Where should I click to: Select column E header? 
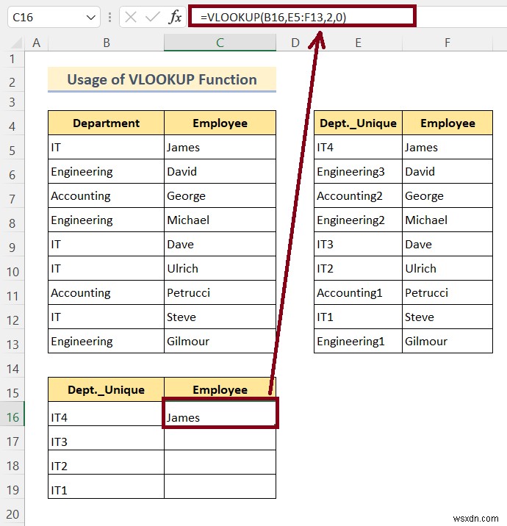(x=358, y=43)
